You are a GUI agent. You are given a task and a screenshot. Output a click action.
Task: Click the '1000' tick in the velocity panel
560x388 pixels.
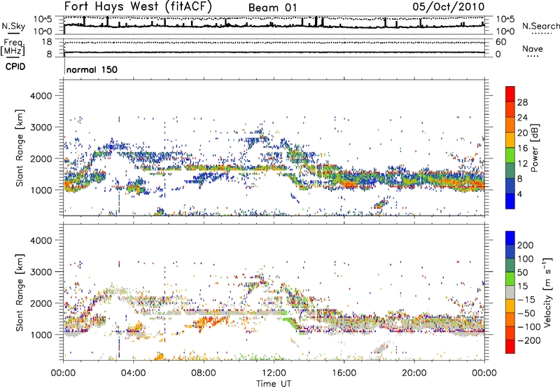point(41,335)
